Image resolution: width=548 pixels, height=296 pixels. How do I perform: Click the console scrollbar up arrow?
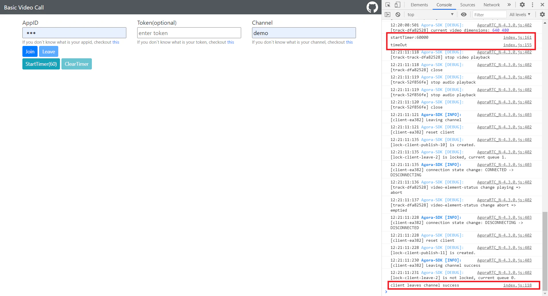545,23
